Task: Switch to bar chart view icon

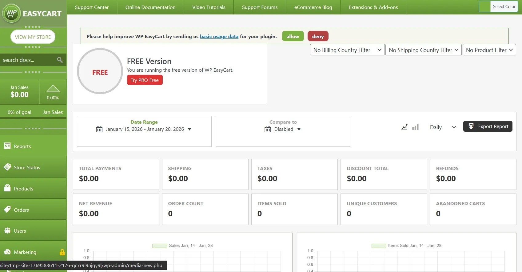Action: point(415,127)
